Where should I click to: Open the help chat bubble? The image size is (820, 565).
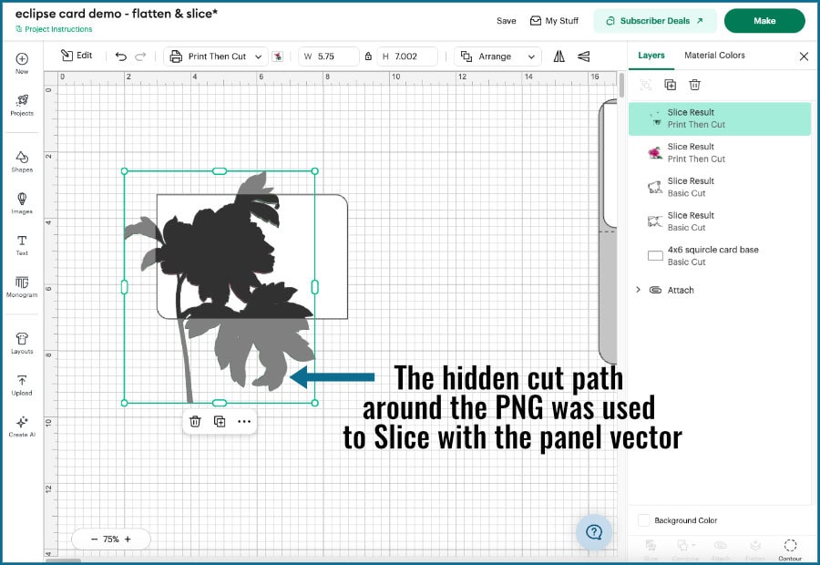(594, 532)
